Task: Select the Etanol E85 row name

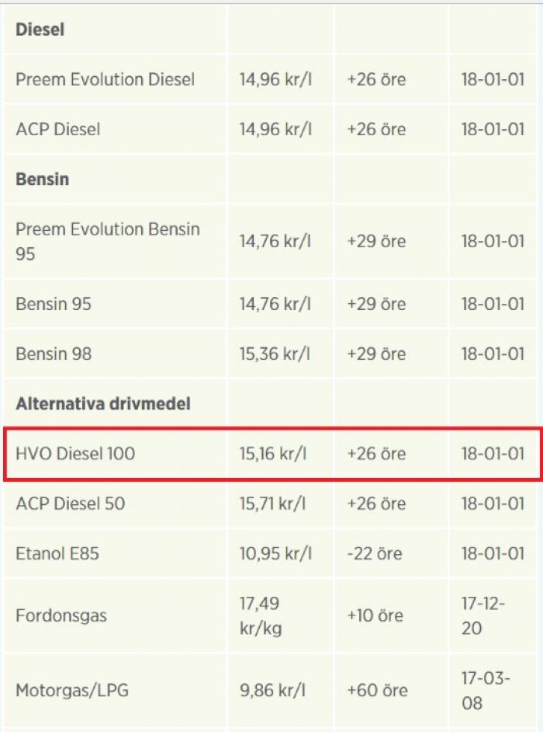Action: point(57,554)
